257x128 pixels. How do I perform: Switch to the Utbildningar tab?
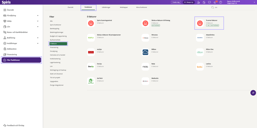click(106, 7)
